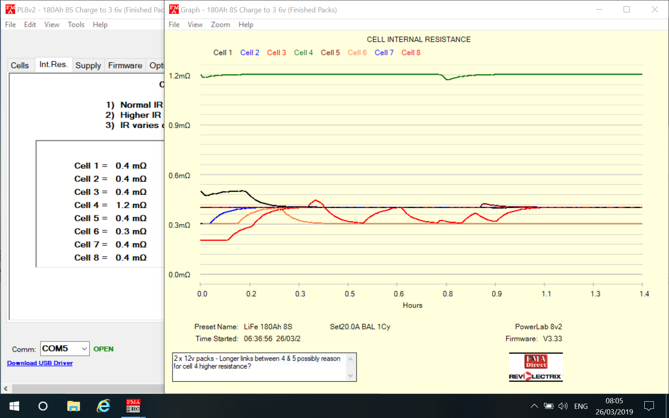Expand the COM5 port dropdown
This screenshot has width=669, height=418.
[84, 349]
